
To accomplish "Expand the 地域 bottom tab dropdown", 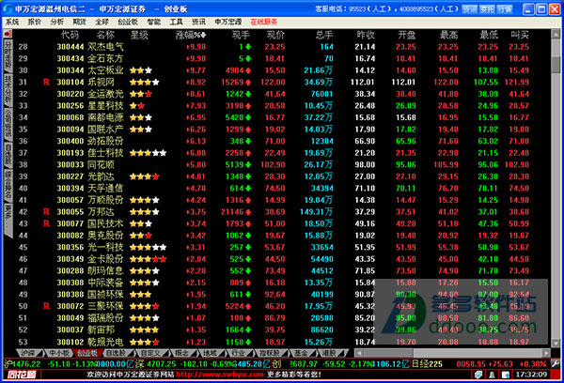I will (x=221, y=353).
